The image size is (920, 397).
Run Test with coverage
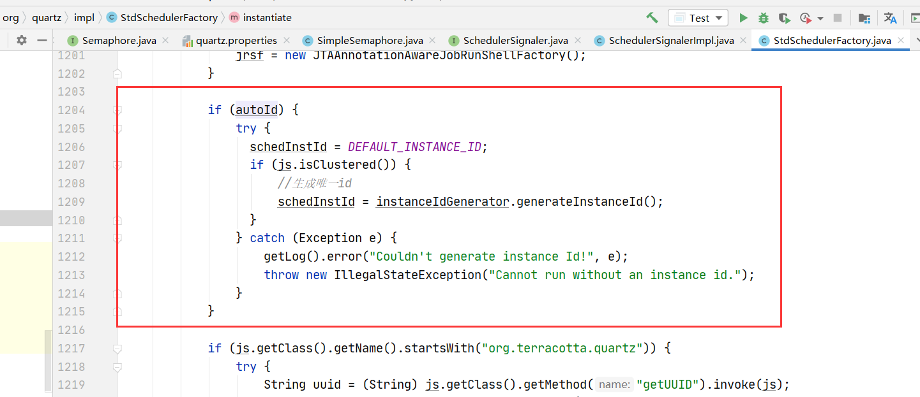pyautogui.click(x=784, y=18)
